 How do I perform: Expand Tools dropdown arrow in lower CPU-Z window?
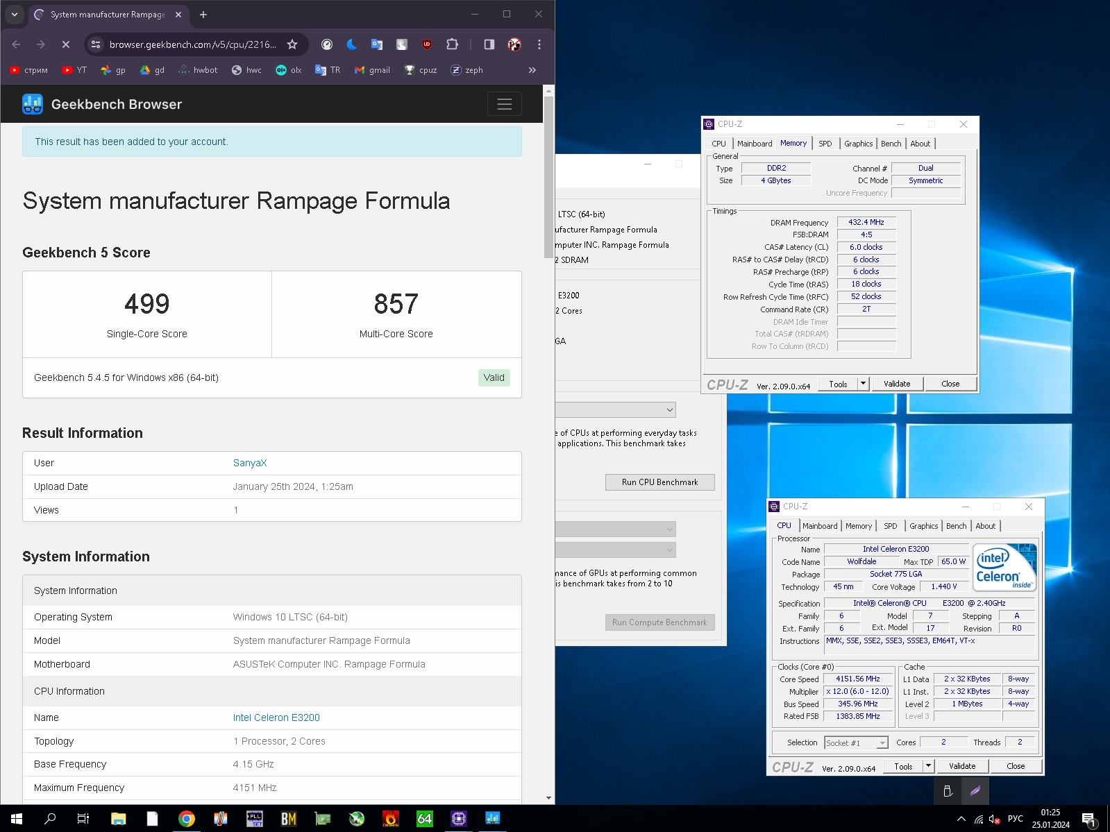point(929,766)
